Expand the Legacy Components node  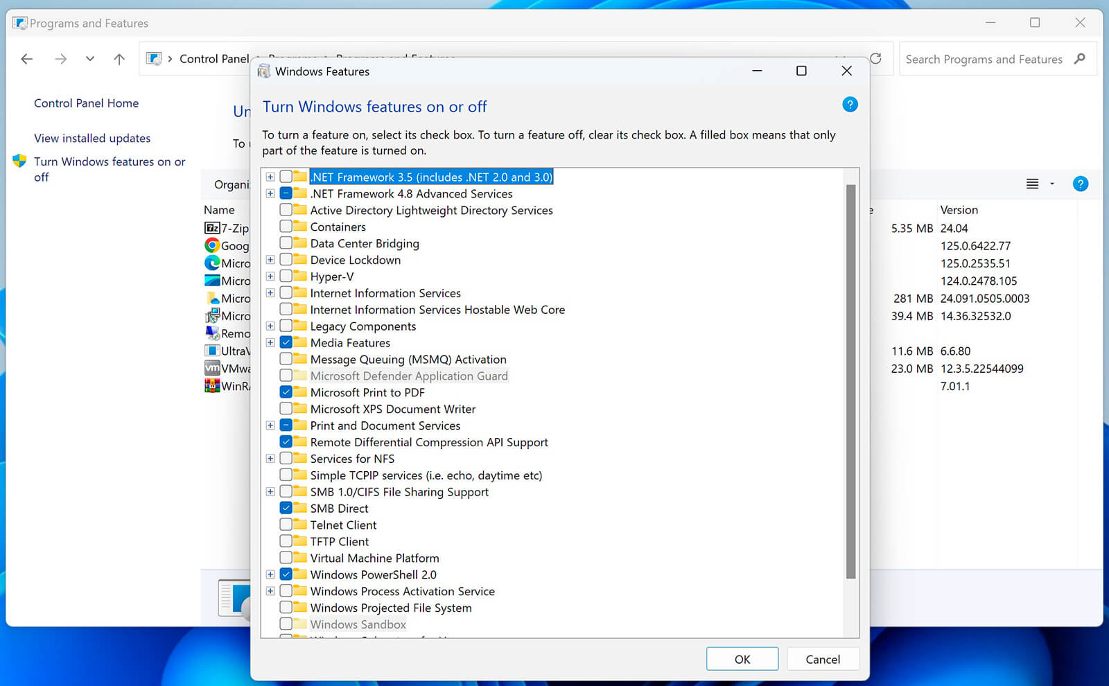coord(270,326)
